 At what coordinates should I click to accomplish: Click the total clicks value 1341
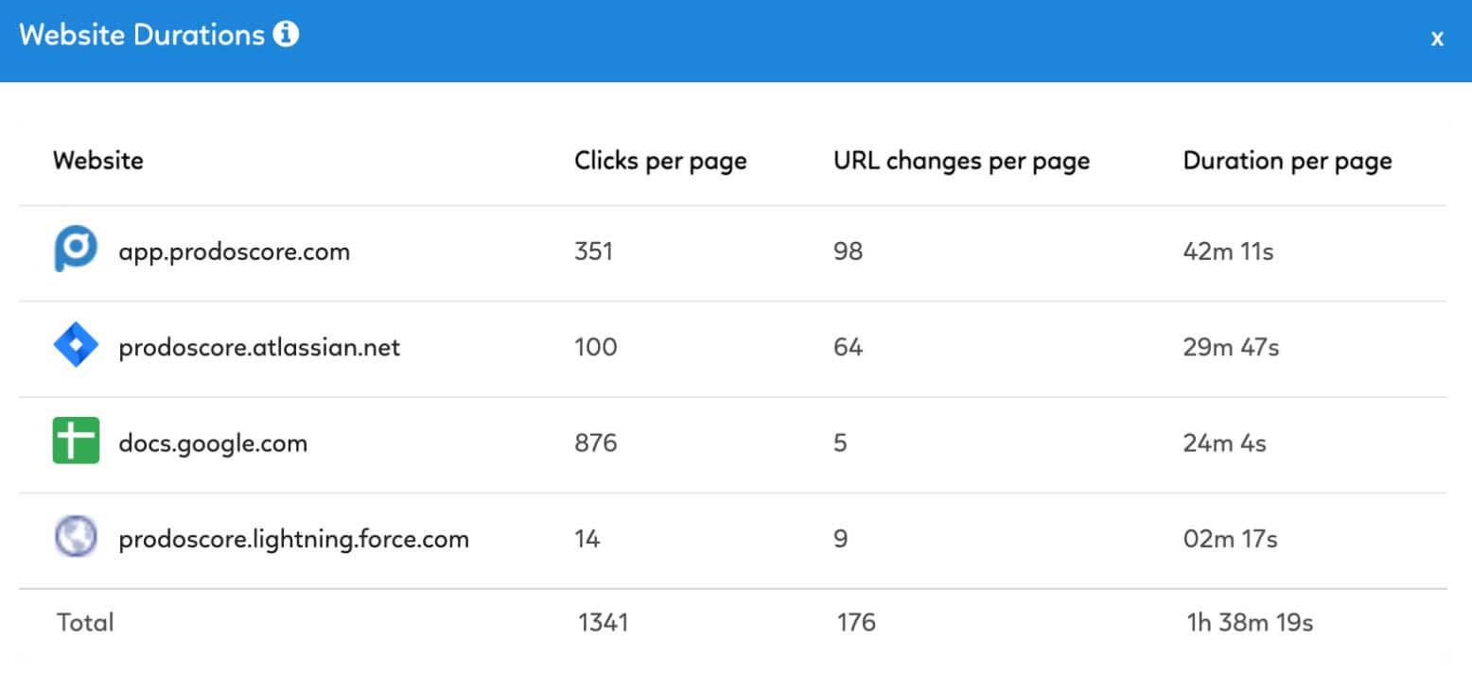tap(604, 623)
